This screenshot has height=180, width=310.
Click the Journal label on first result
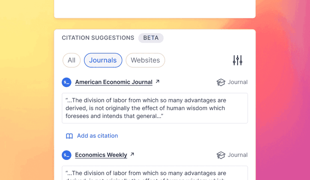237,82
